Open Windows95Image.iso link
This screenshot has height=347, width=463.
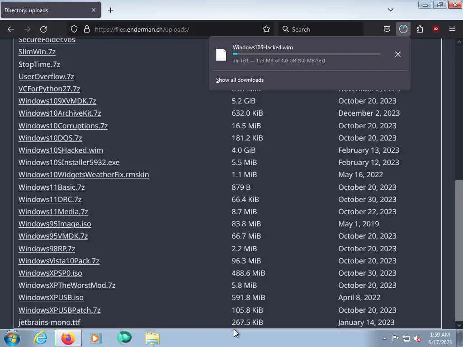point(55,224)
